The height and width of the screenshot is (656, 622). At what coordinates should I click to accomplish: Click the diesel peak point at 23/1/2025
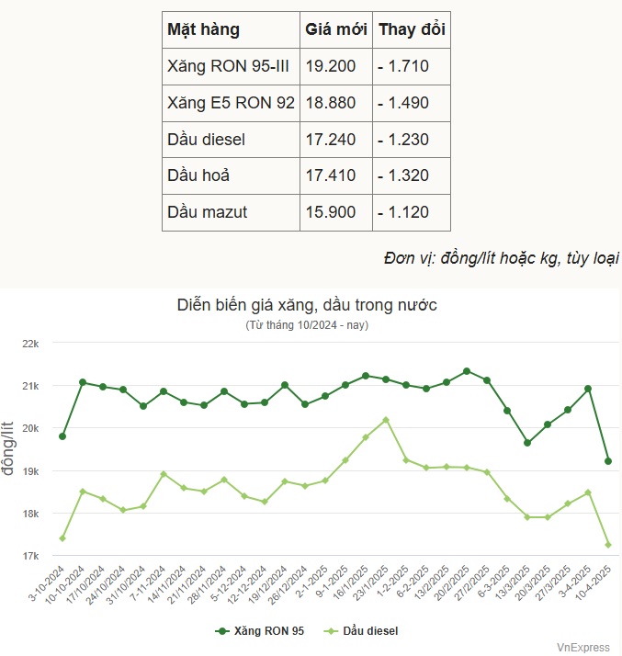[386, 420]
